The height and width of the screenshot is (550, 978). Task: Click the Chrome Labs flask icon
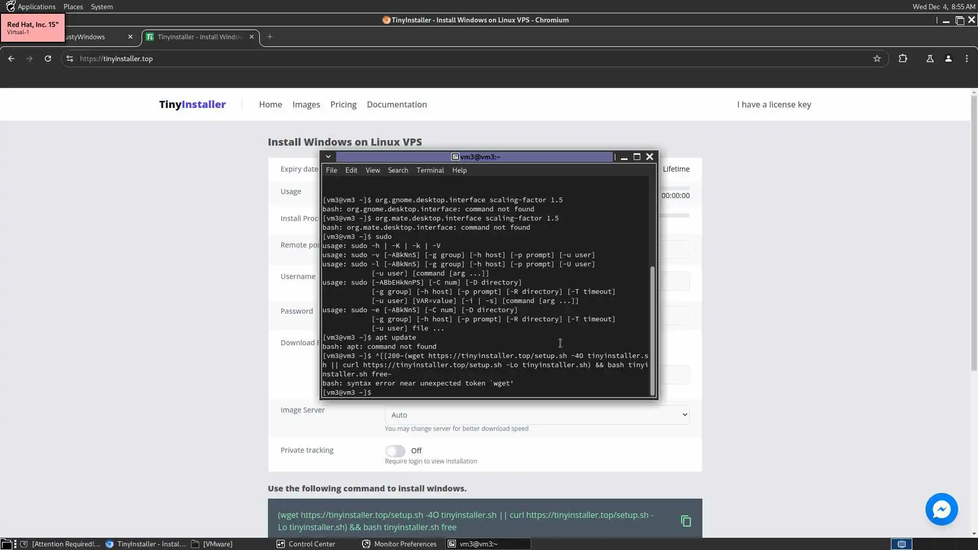click(930, 59)
